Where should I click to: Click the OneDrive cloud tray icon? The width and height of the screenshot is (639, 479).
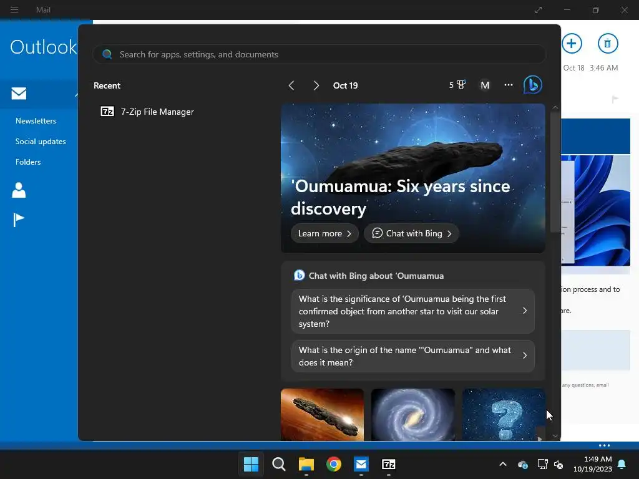[x=523, y=464]
